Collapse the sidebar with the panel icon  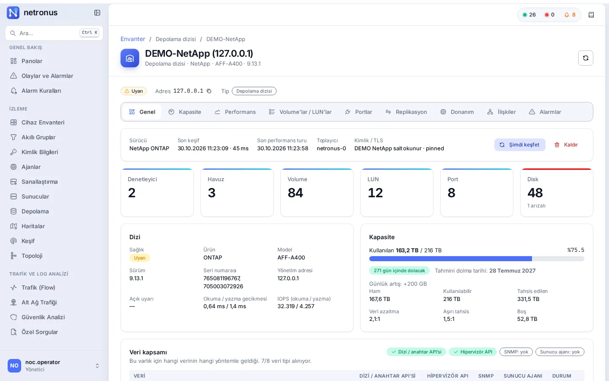(x=97, y=13)
